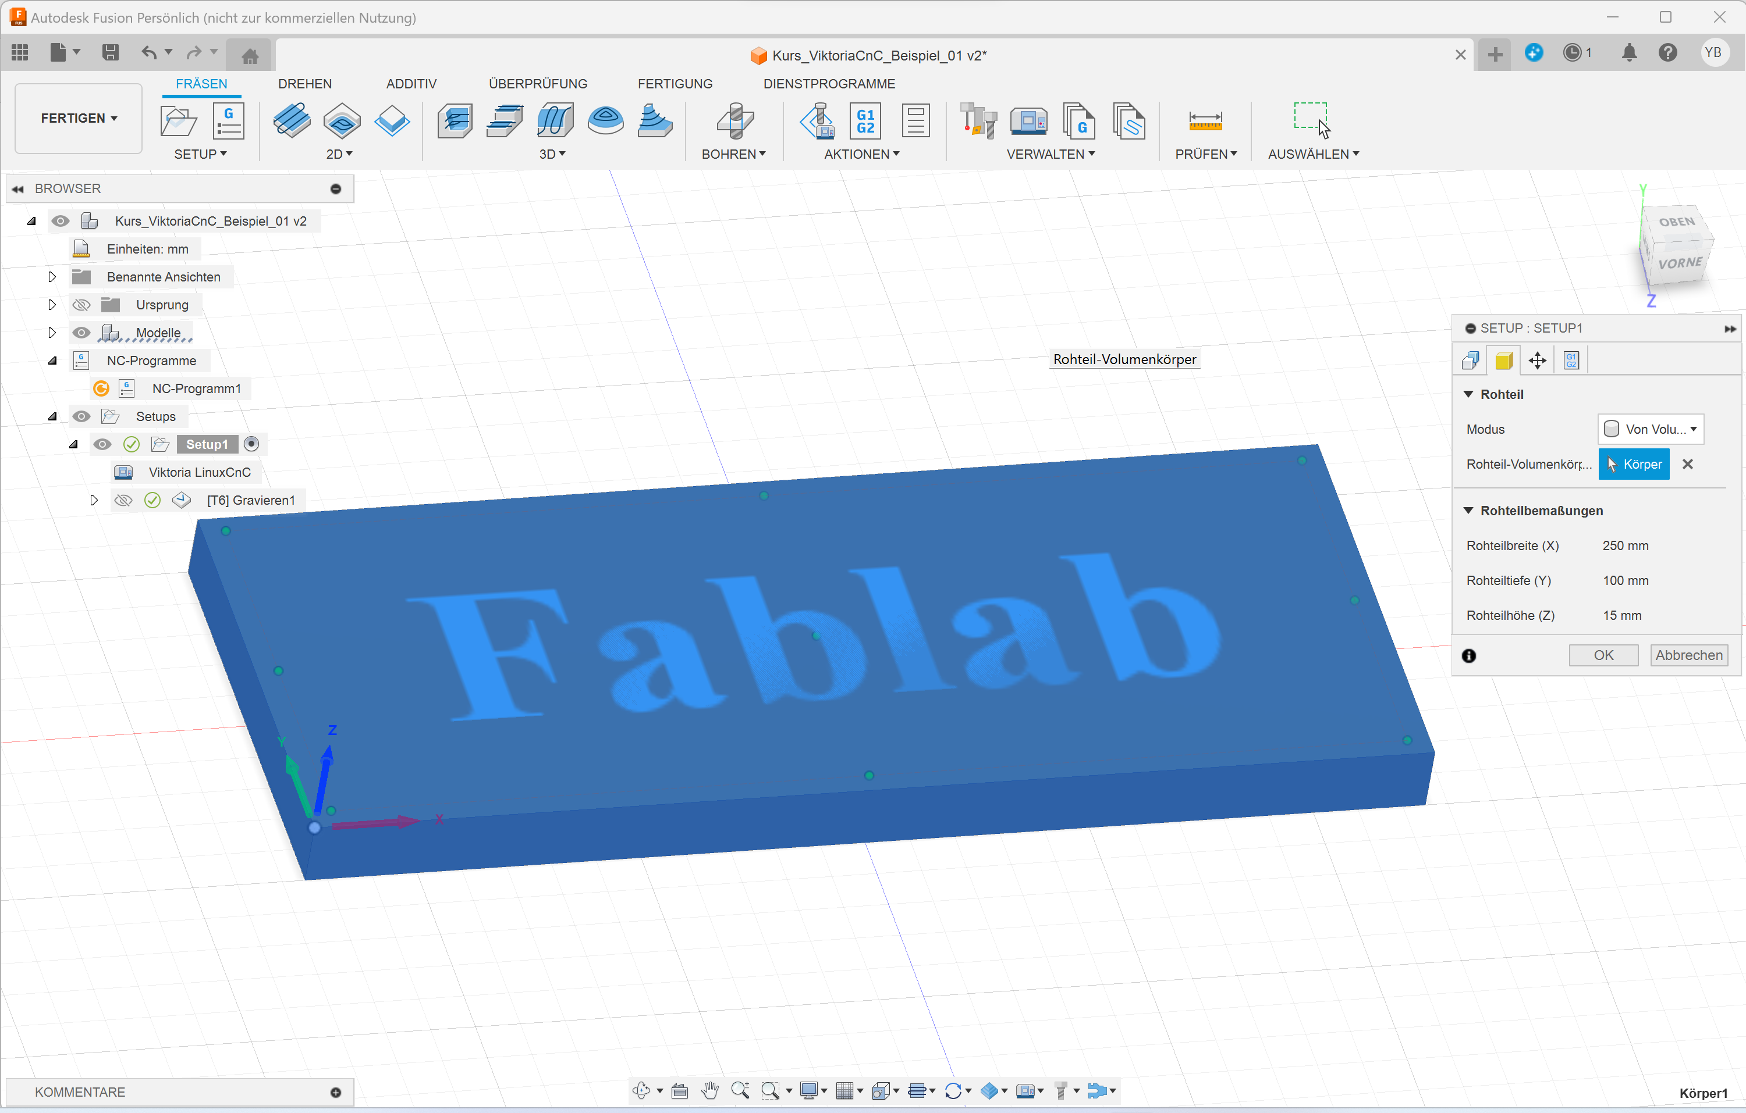Click the G1 G2 post process icon

pos(865,121)
